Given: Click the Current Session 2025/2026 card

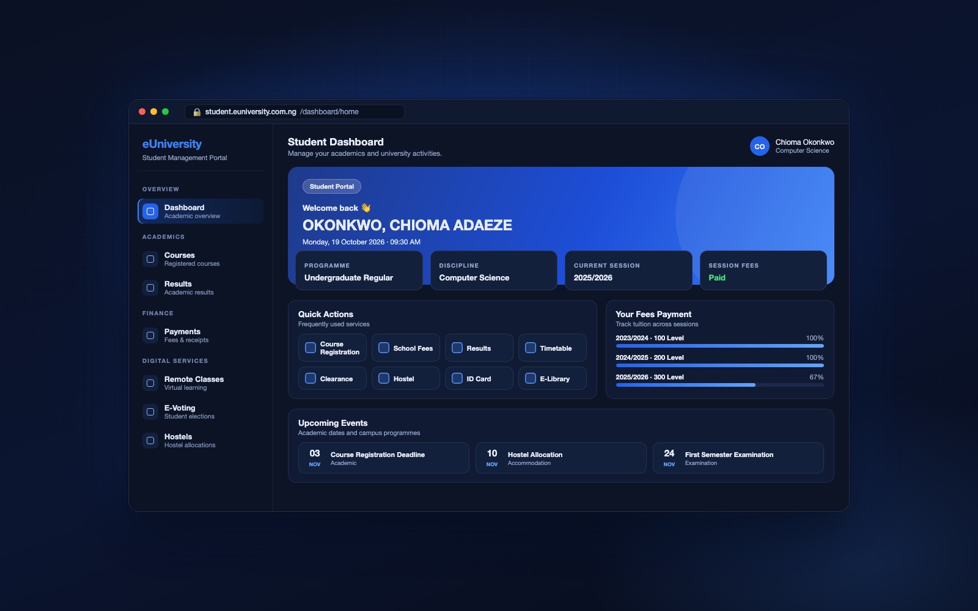Looking at the screenshot, I should [x=628, y=270].
